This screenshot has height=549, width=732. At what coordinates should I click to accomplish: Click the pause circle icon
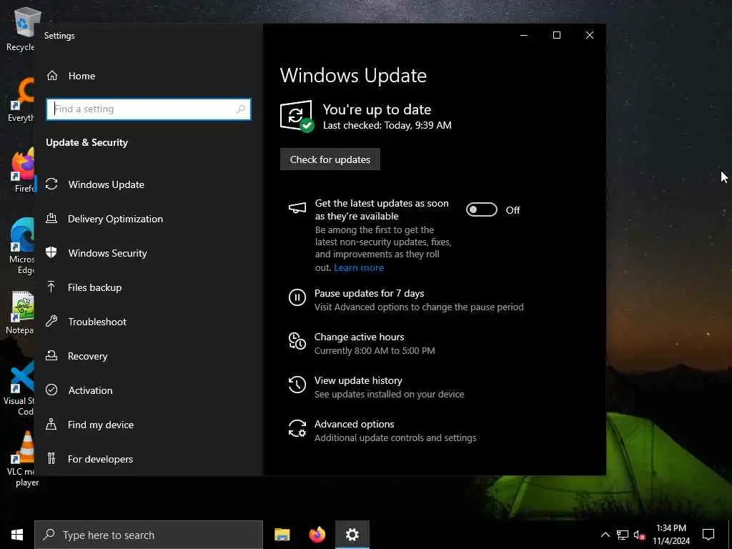pyautogui.click(x=297, y=297)
